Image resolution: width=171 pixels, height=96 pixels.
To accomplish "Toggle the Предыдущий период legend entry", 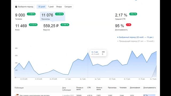I will [136, 41].
